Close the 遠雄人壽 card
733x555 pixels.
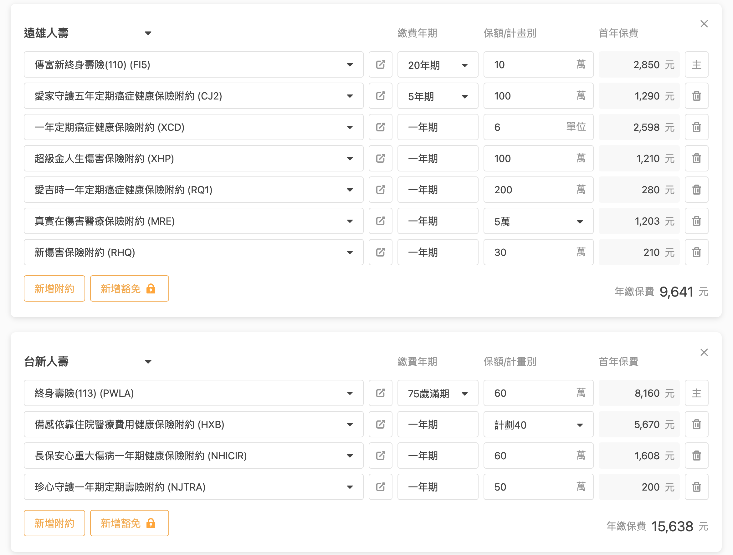click(x=704, y=24)
